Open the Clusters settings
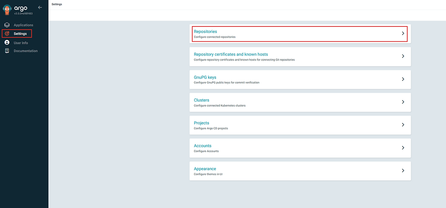Viewport: 446px width, 208px height. coord(201,100)
